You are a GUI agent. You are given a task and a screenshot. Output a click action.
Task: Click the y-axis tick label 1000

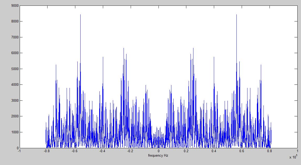click(x=15, y=132)
